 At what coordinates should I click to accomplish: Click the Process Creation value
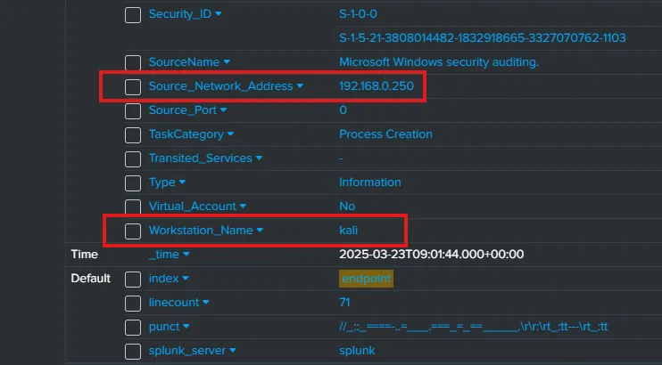pyautogui.click(x=385, y=134)
